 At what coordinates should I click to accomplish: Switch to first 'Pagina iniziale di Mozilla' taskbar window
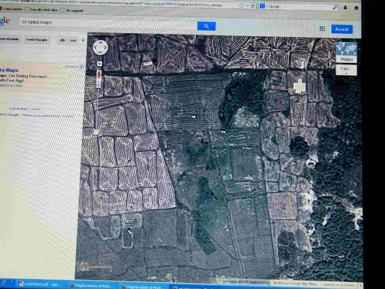pos(92,285)
